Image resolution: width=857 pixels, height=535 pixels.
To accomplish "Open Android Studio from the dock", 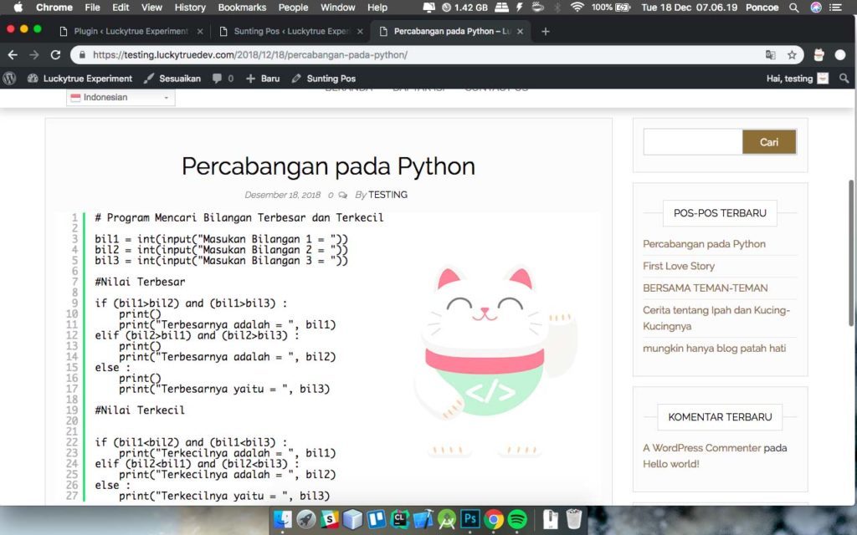I will (447, 519).
